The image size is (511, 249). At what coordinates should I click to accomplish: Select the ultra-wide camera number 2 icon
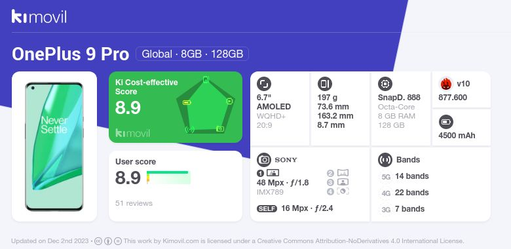pyautogui.click(x=338, y=173)
